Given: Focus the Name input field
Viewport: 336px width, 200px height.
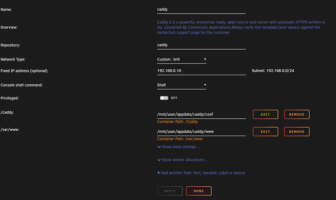Looking at the screenshot, I should 201,9.
